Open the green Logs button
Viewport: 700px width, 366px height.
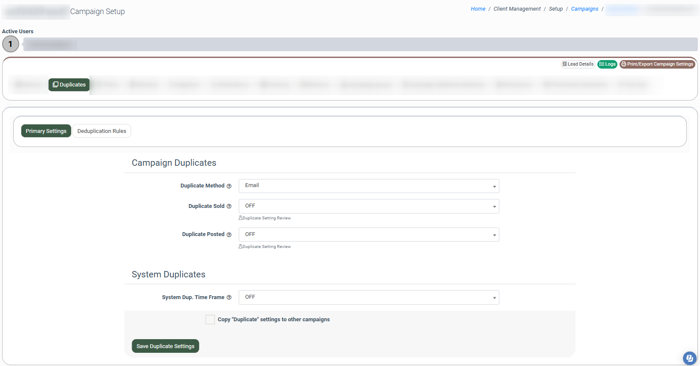point(607,64)
